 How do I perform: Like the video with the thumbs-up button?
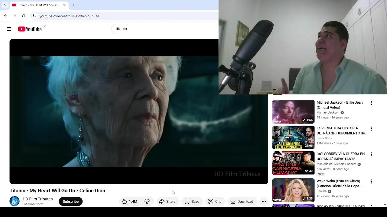click(129, 201)
